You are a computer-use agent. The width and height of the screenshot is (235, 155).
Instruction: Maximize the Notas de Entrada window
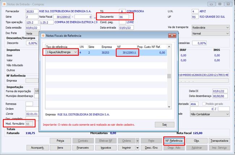click(x=220, y=4)
